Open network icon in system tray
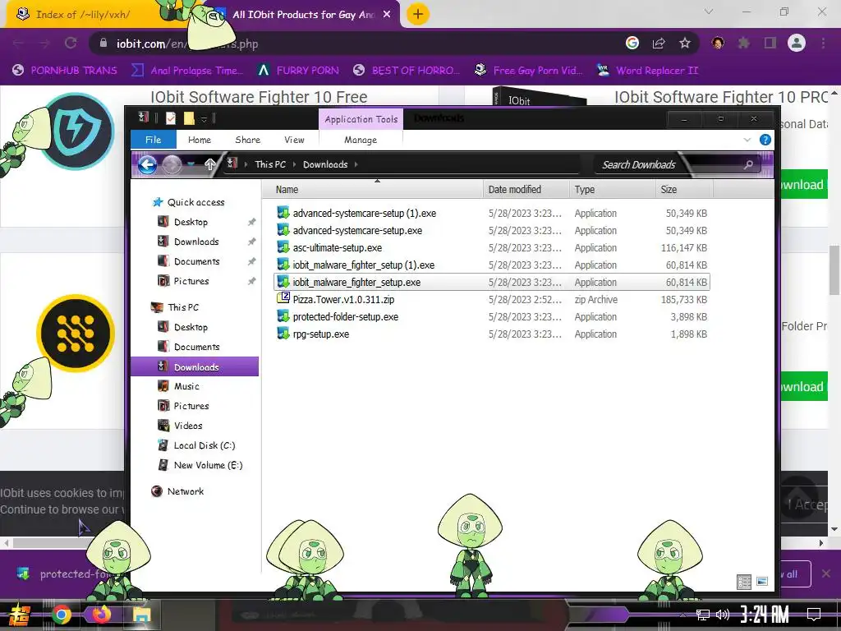 click(x=703, y=615)
